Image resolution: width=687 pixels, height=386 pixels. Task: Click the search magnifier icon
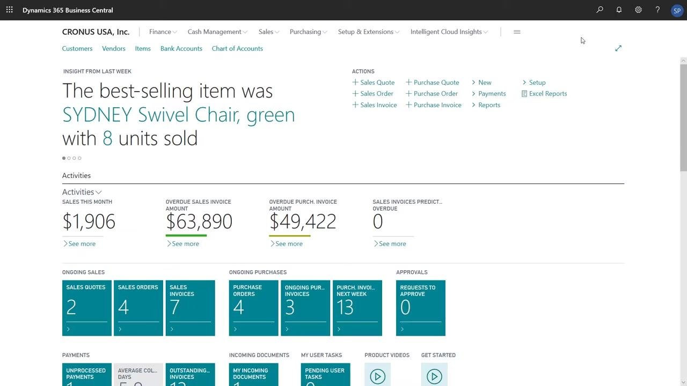(x=600, y=10)
